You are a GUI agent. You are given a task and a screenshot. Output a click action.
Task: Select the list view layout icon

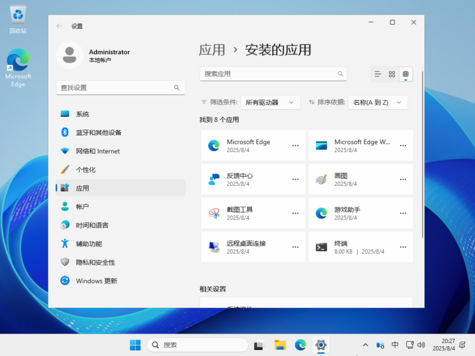pyautogui.click(x=378, y=74)
